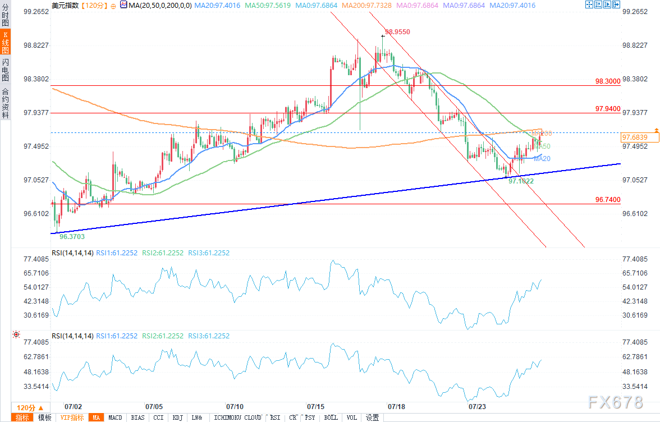The height and width of the screenshot is (422, 660).
Task: Click the jump-to-start chart icon
Action: (598, 4)
